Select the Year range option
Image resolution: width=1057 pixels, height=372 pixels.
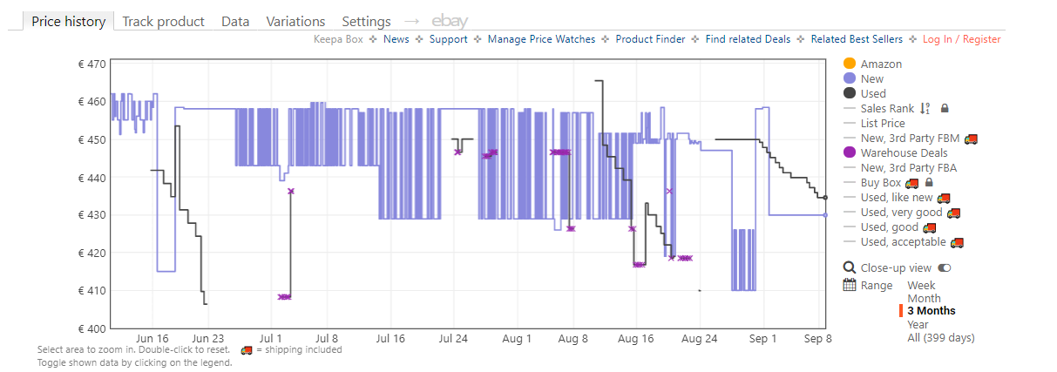pos(918,324)
